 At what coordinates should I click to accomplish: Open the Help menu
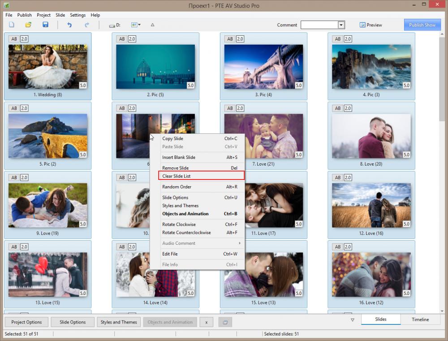[95, 15]
